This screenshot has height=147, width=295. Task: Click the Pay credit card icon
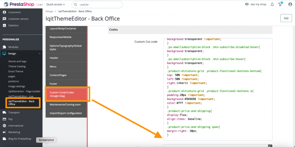point(4,119)
